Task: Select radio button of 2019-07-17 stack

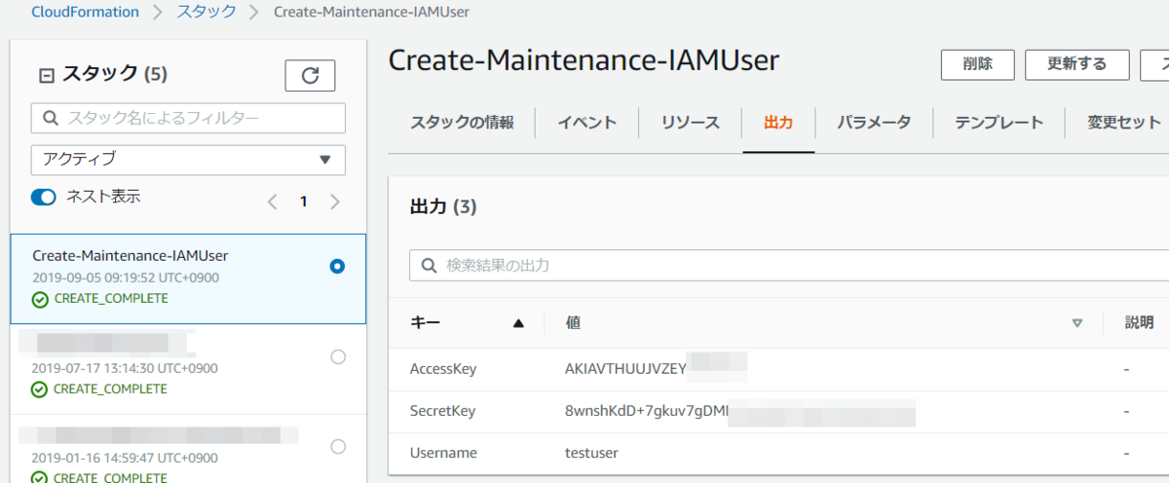Action: coord(338,356)
